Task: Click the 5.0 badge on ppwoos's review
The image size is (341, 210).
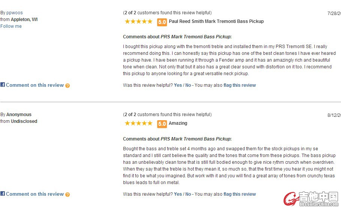Action: (162, 22)
